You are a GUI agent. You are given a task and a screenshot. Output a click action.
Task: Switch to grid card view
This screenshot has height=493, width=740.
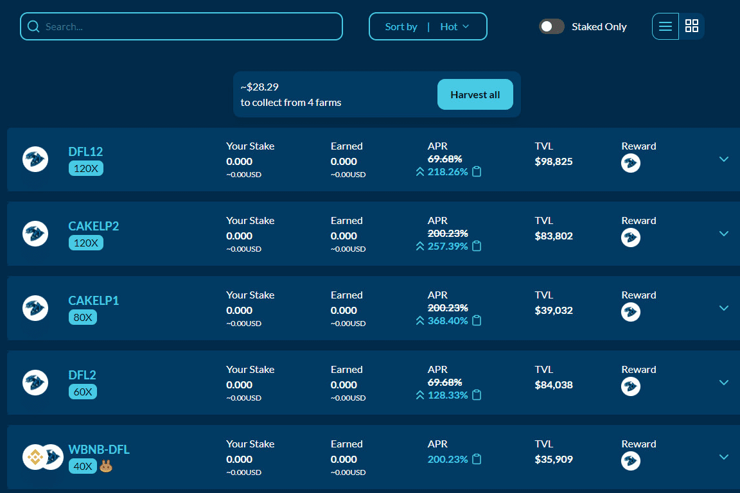692,26
